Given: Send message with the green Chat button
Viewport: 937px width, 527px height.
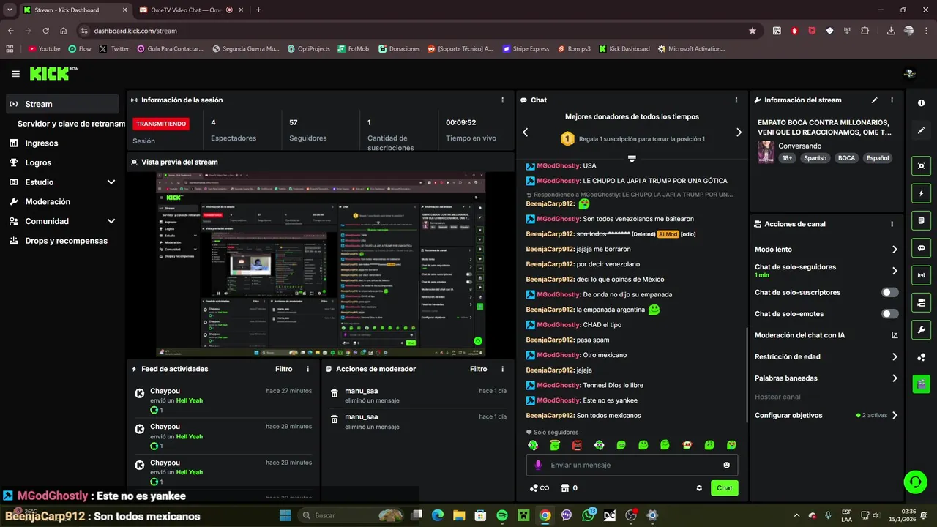Looking at the screenshot, I should (724, 488).
